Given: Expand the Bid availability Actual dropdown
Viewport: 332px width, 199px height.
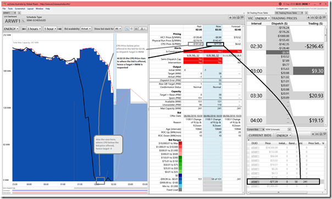Looking at the screenshot, I should 86,29.
